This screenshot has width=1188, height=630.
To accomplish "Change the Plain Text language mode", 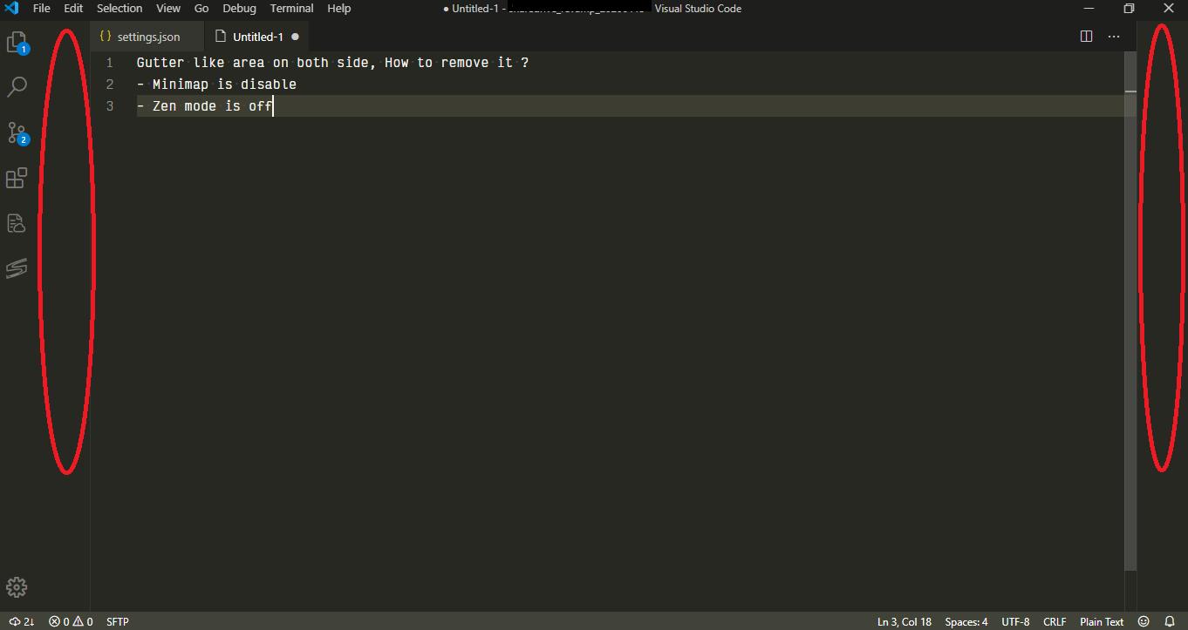I will coord(1101,621).
